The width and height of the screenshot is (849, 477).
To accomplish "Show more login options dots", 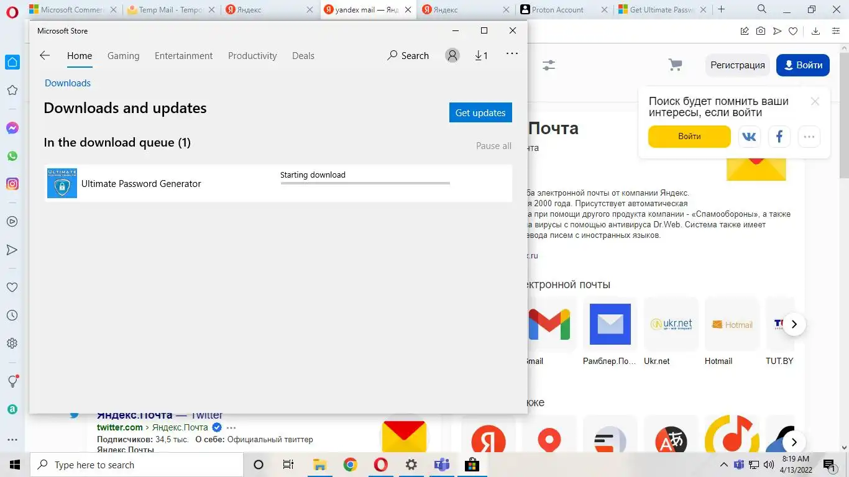I will pyautogui.click(x=809, y=137).
